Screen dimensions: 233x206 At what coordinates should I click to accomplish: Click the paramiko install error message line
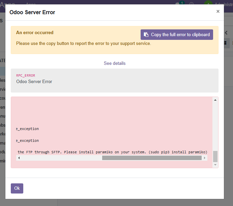click(x=112, y=152)
